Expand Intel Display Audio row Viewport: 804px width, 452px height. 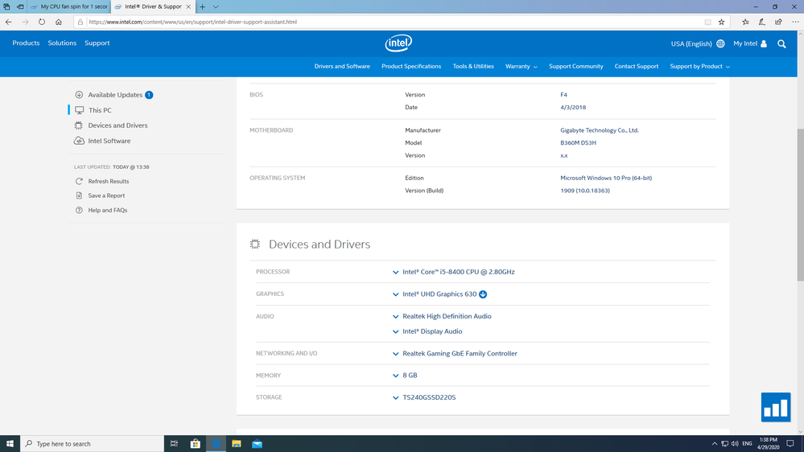click(x=395, y=331)
